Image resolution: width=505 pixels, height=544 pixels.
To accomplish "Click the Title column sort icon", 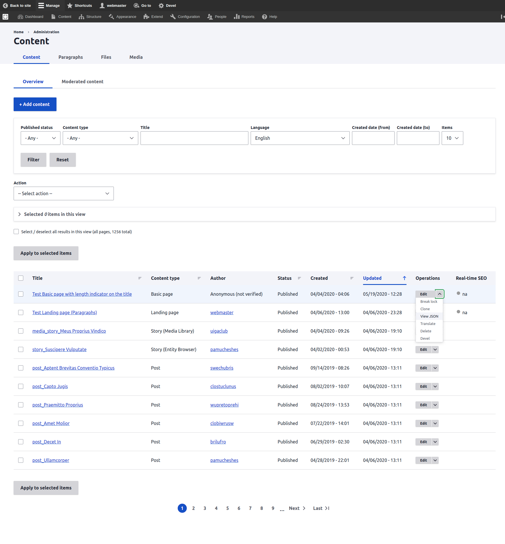I will point(140,278).
